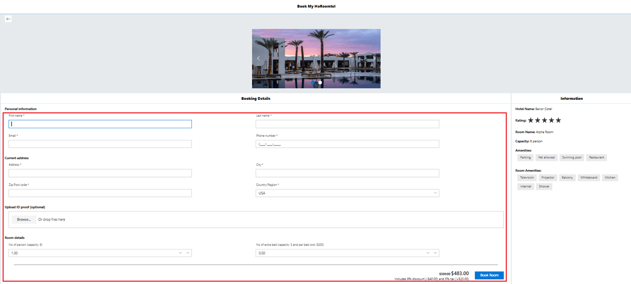This screenshot has height=284, width=631.
Task: Click the fifth rating star
Action: pos(558,120)
